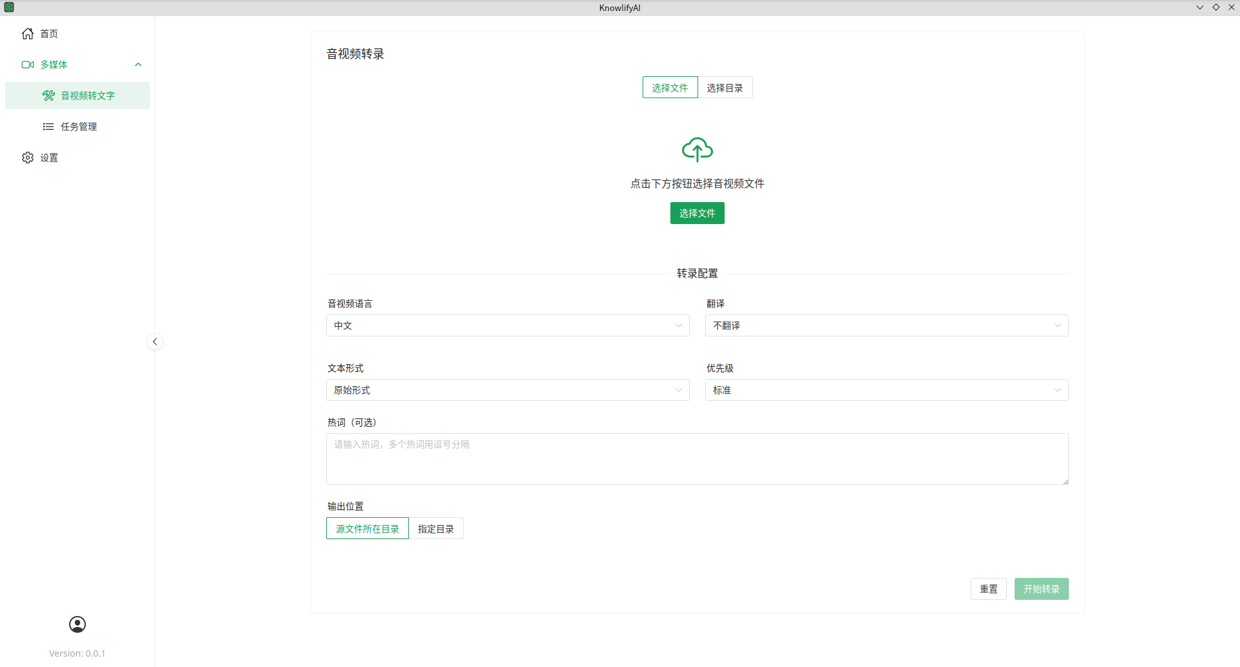Switch to 选择目录 mode
This screenshot has width=1240, height=667.
click(x=725, y=88)
